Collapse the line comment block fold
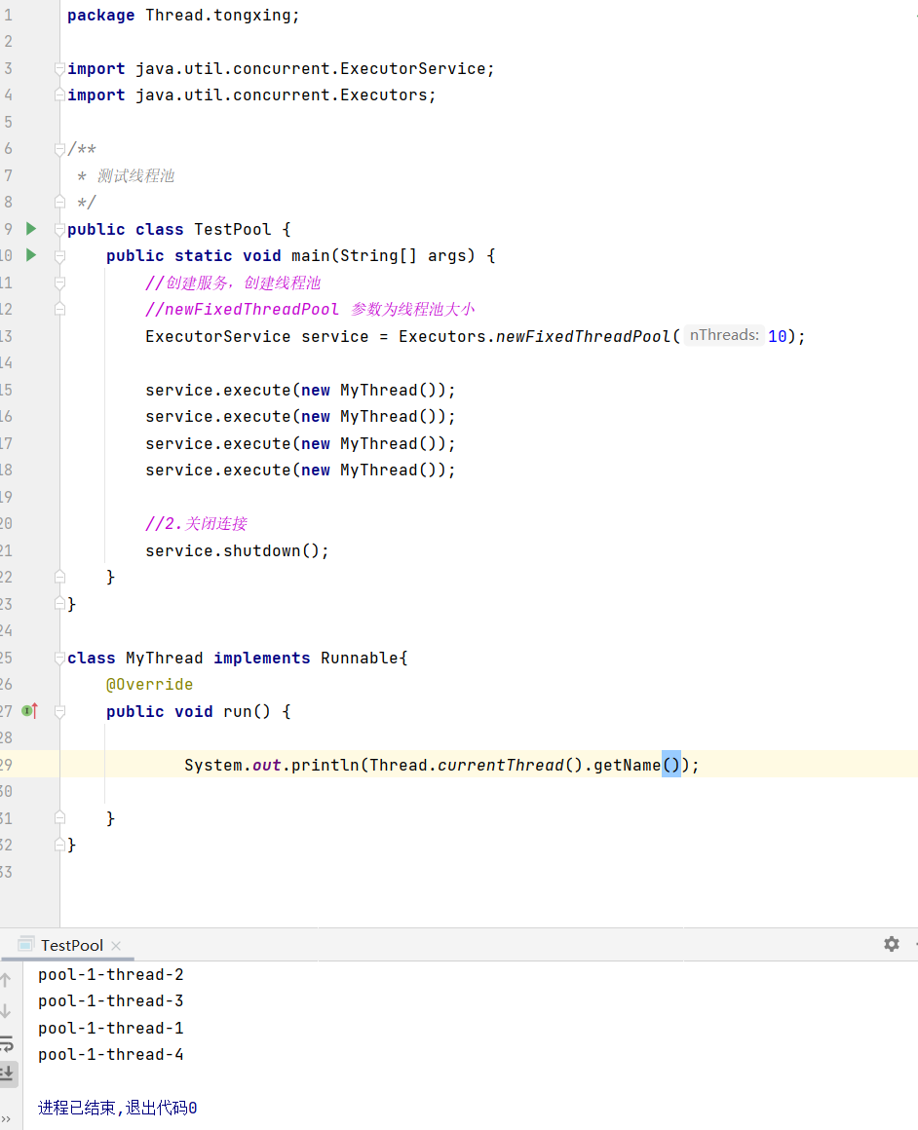Viewport: 918px width, 1130px height. coord(59,282)
